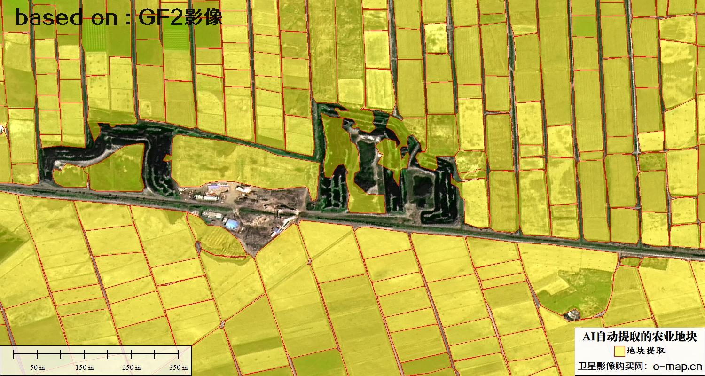Click the 150 m scale bar label
Viewport: 705px width, 376px height.
84,367
